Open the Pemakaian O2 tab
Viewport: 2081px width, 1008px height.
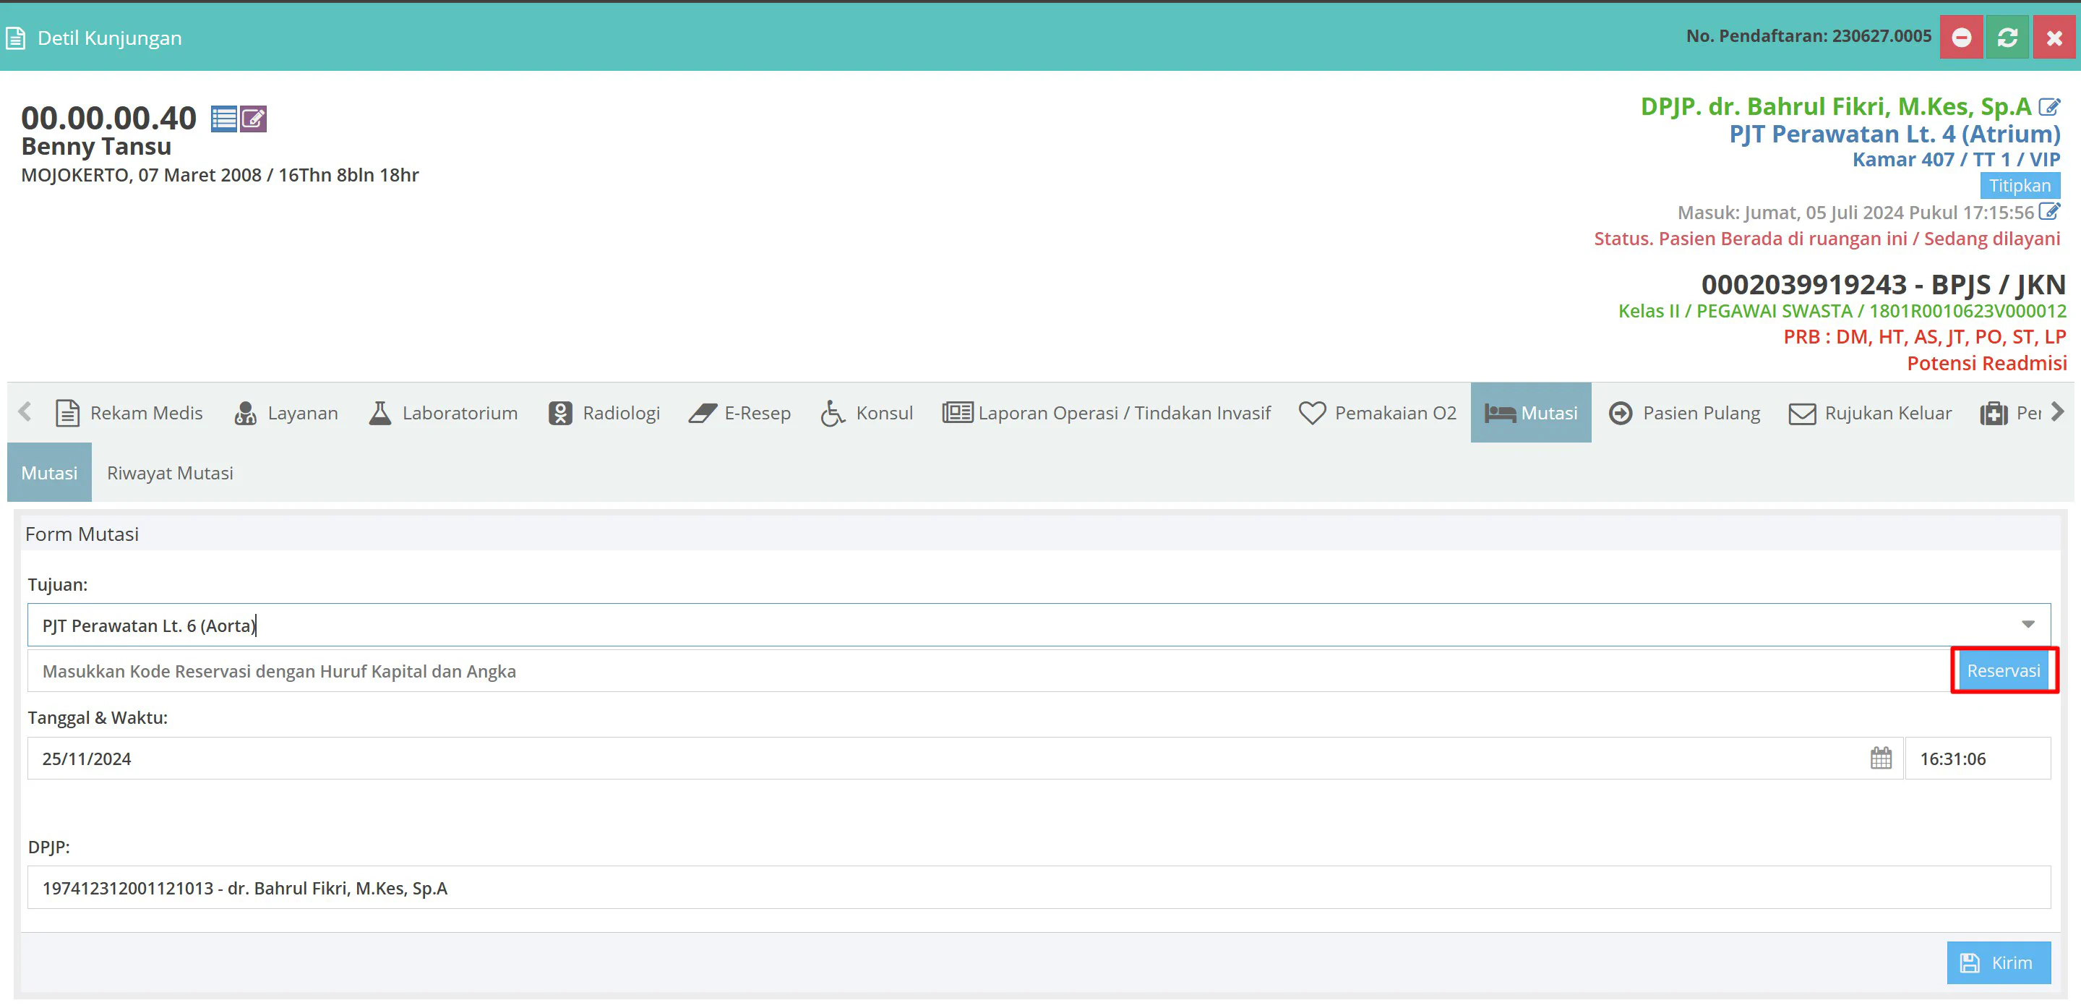point(1378,412)
